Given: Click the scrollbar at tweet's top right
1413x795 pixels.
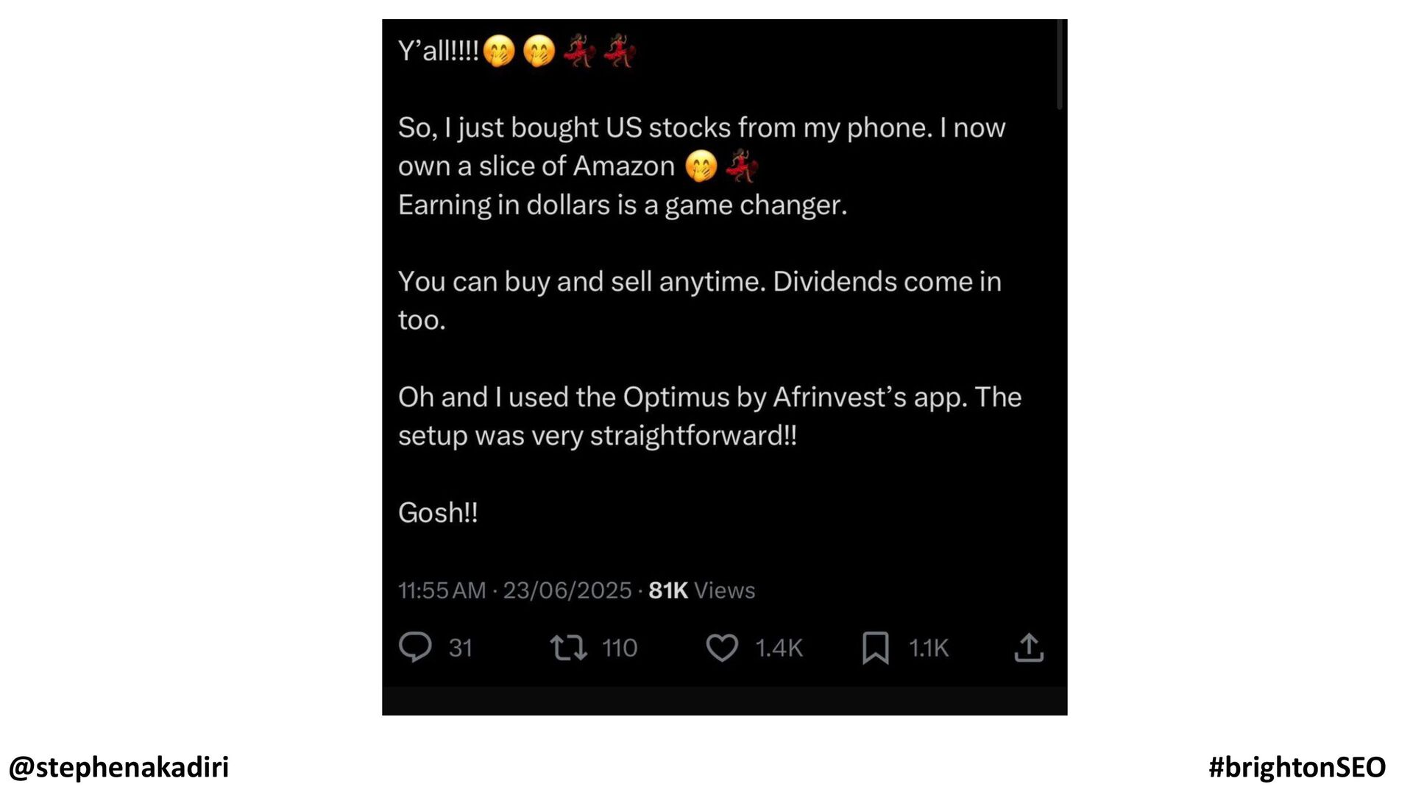Looking at the screenshot, I should [x=1060, y=65].
